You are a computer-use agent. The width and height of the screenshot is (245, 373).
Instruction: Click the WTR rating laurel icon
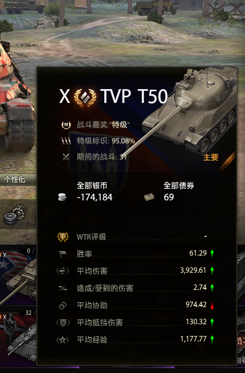[63, 237]
